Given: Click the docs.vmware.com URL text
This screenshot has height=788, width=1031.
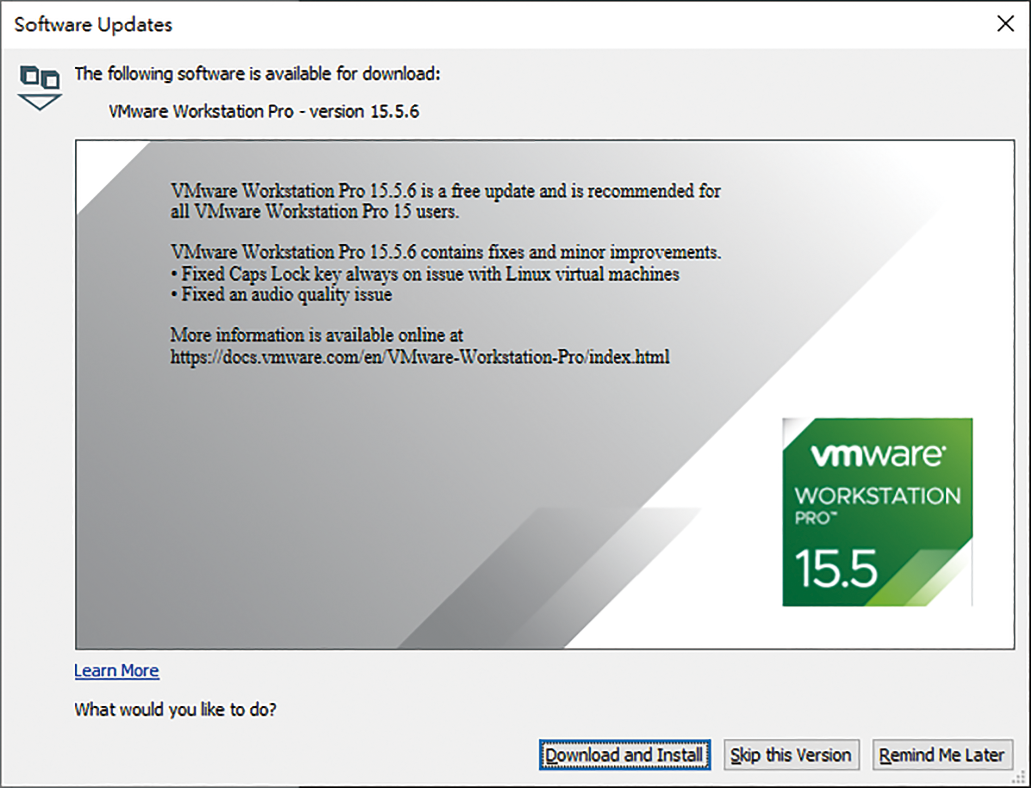Looking at the screenshot, I should [x=420, y=357].
